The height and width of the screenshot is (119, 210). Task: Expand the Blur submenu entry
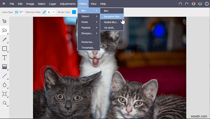point(89,11)
